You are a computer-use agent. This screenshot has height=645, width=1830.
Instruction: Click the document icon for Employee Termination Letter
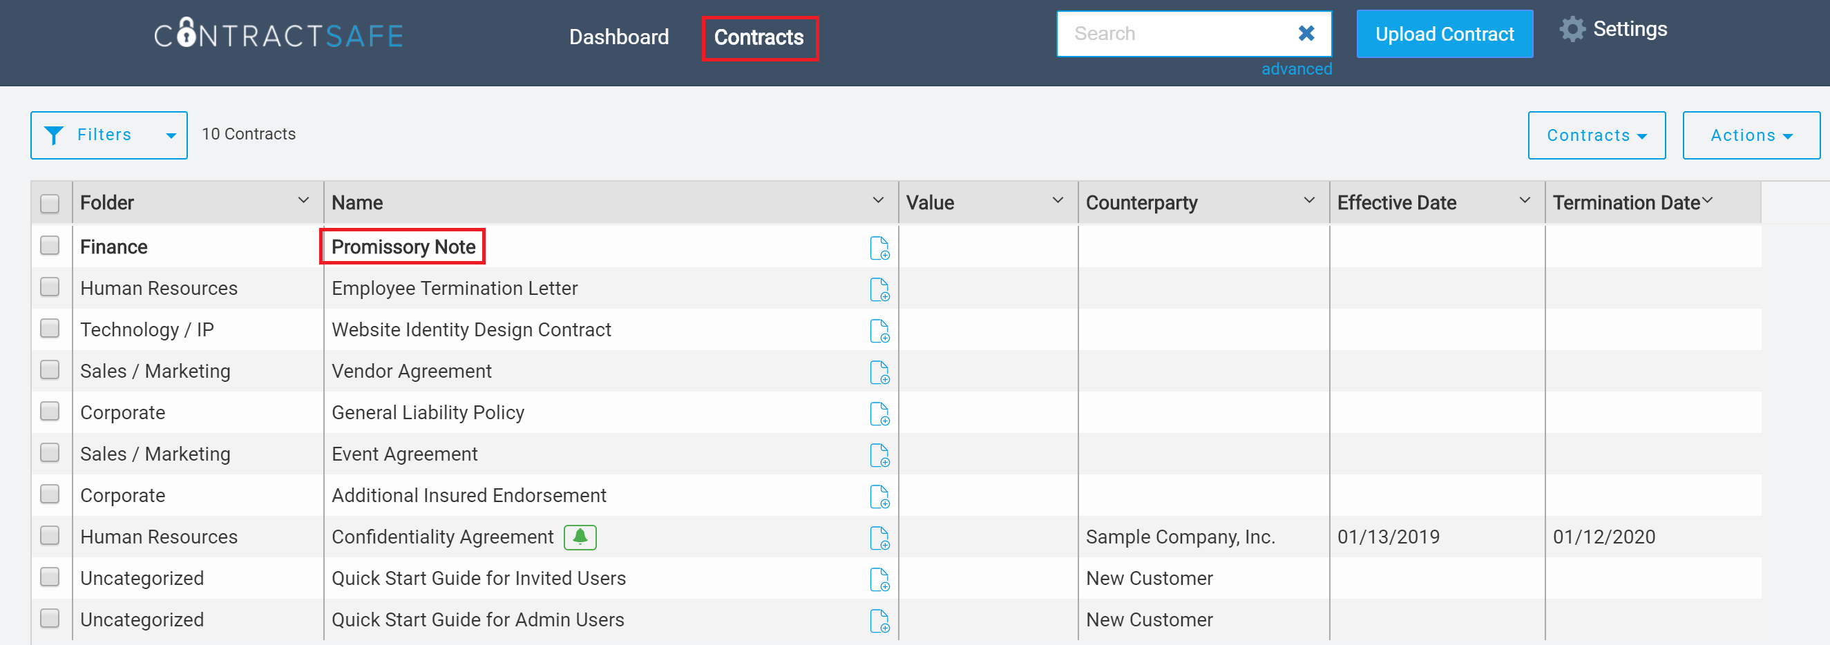click(879, 289)
